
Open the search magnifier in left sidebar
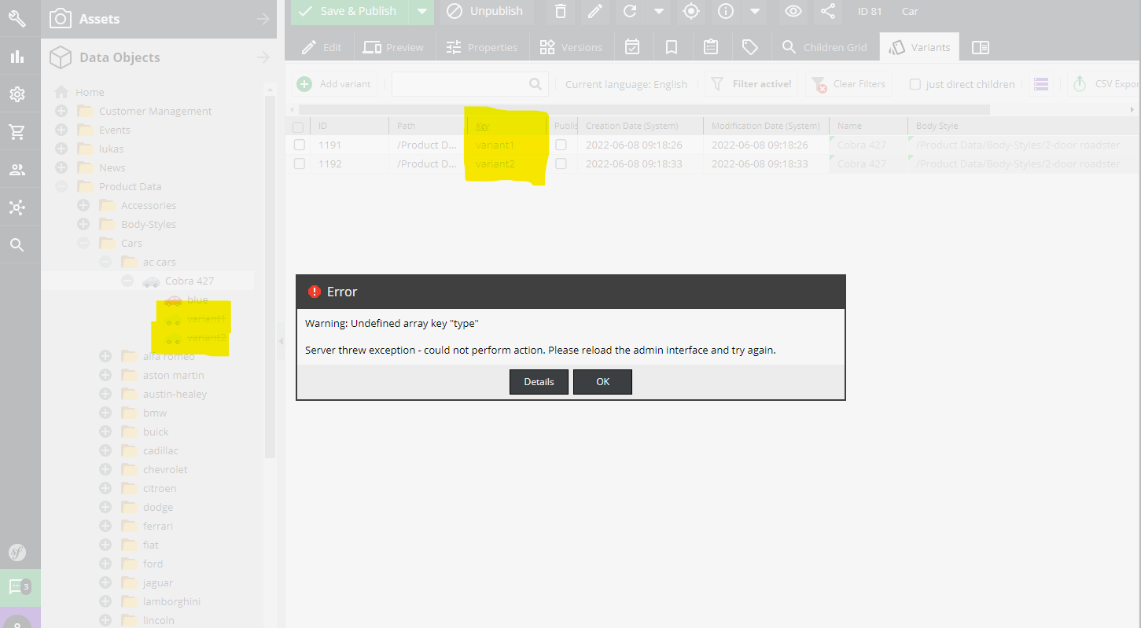click(17, 245)
